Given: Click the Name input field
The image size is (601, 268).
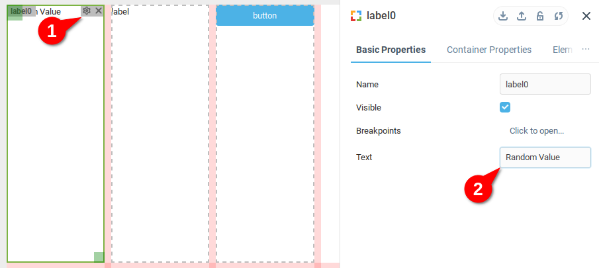Looking at the screenshot, I should pyautogui.click(x=545, y=84).
